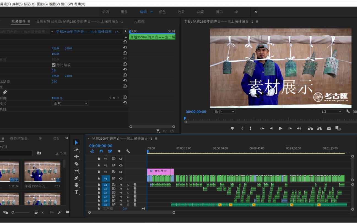Open the 1/2 playback resolution dropdown
Viewport: 357px width, 223px height.
coord(332,111)
